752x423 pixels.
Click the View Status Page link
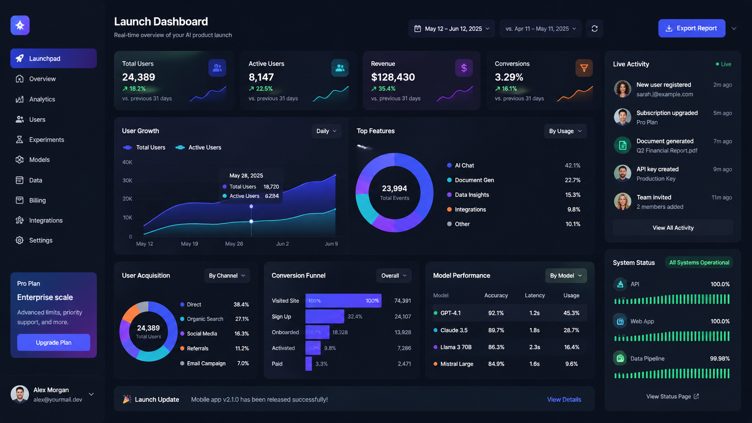672,396
